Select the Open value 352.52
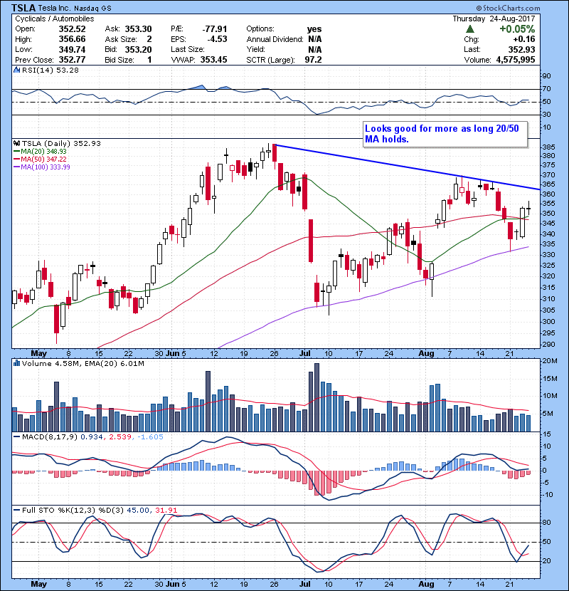569x591 pixels. (73, 29)
